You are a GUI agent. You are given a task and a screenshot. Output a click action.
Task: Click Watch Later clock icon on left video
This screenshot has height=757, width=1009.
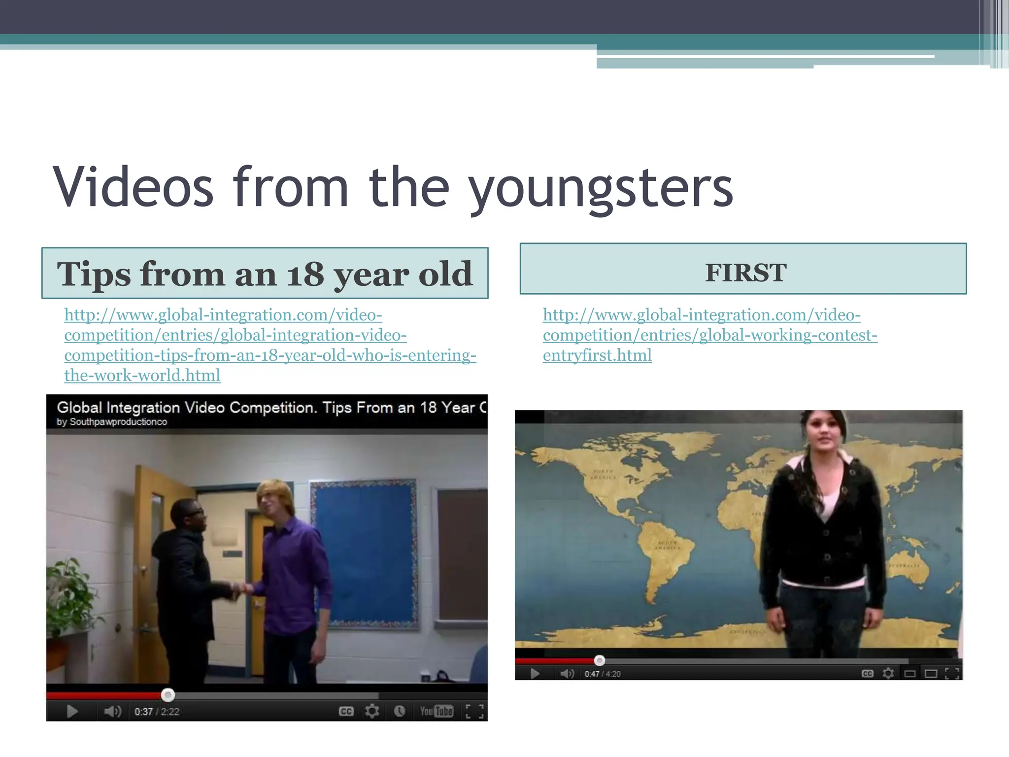tap(399, 711)
